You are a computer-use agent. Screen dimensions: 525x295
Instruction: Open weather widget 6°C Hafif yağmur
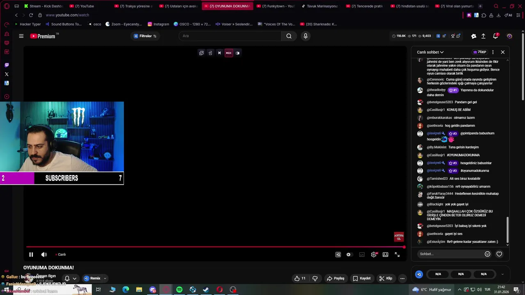(x=432, y=290)
